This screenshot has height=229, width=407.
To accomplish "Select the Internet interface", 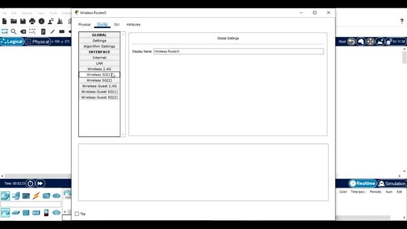I will [99, 58].
